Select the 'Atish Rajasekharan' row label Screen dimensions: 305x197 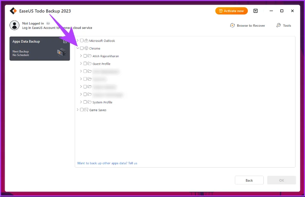pyautogui.click(x=106, y=56)
